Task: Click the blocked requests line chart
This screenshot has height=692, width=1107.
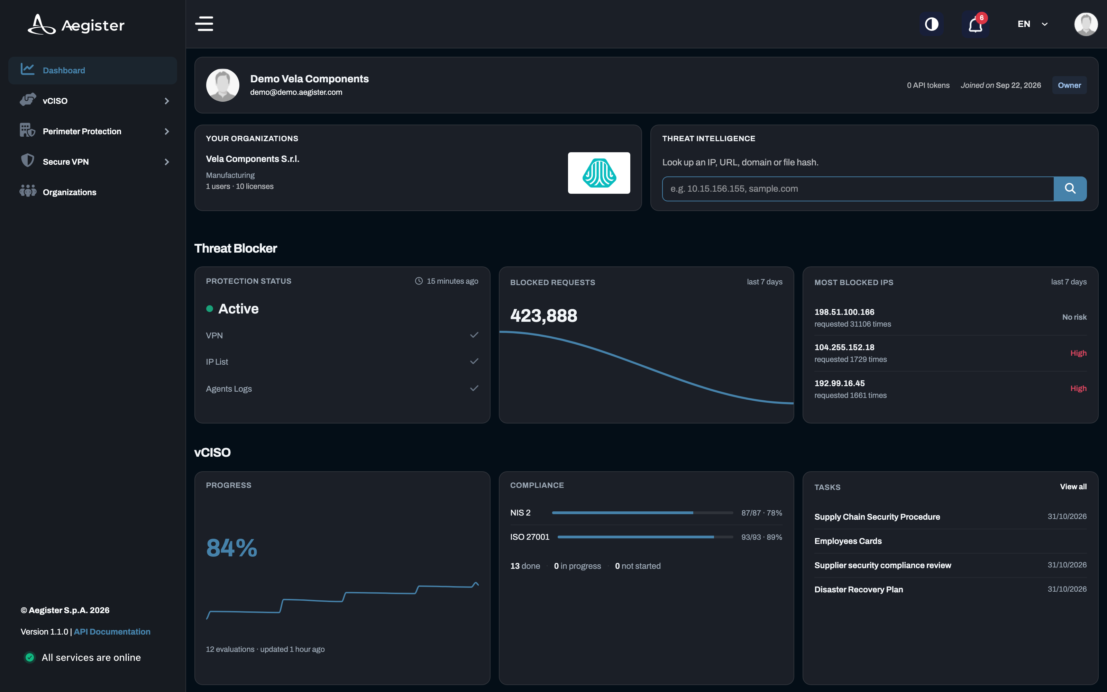Action: pos(646,367)
